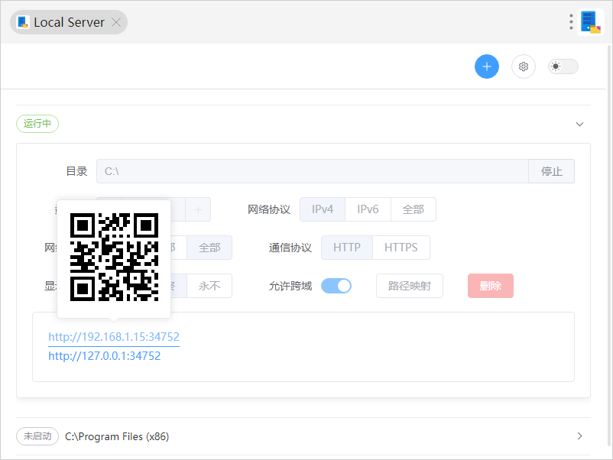This screenshot has width=613, height=460.
Task: Expand the C:\Program Files (x86) server entry
Action: 579,436
